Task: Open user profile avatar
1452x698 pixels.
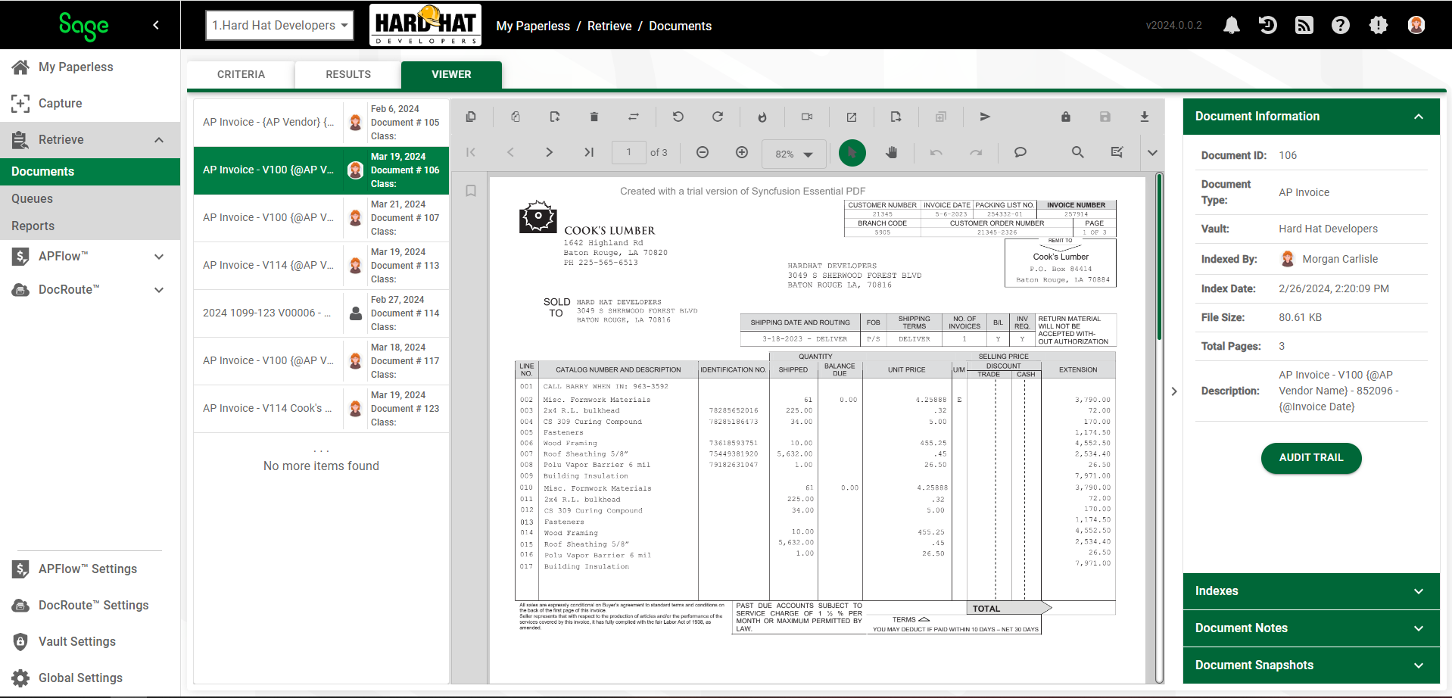Action: (x=1416, y=25)
